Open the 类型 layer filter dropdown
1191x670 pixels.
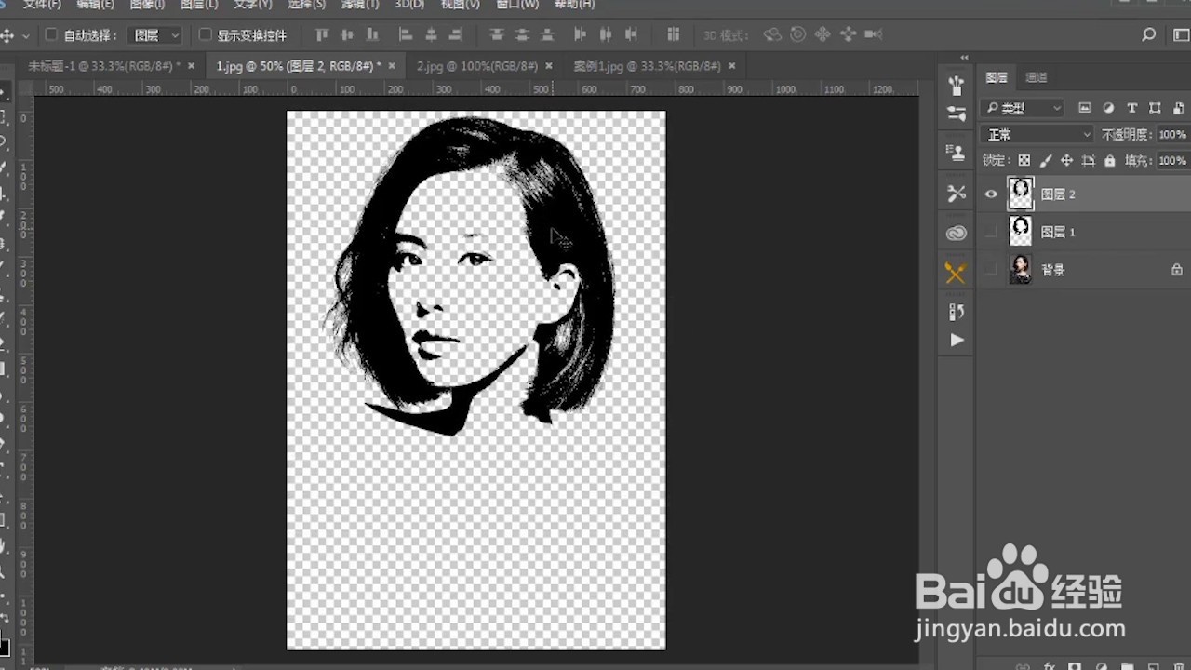pyautogui.click(x=1023, y=108)
